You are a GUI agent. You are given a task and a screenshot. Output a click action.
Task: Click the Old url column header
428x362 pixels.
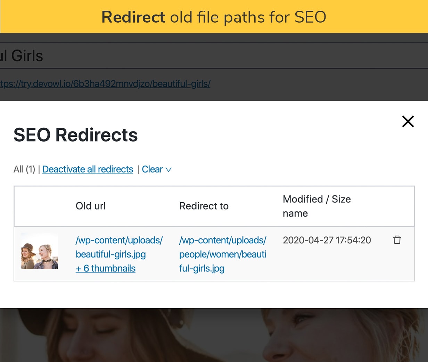pyautogui.click(x=91, y=206)
